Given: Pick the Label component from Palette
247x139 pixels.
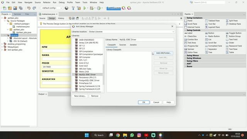Looking at the screenshot, I should [x=188, y=33].
